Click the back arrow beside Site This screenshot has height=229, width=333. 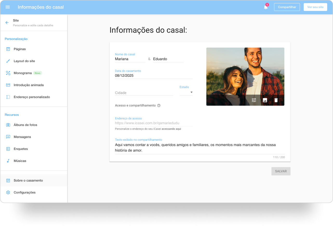point(7,23)
